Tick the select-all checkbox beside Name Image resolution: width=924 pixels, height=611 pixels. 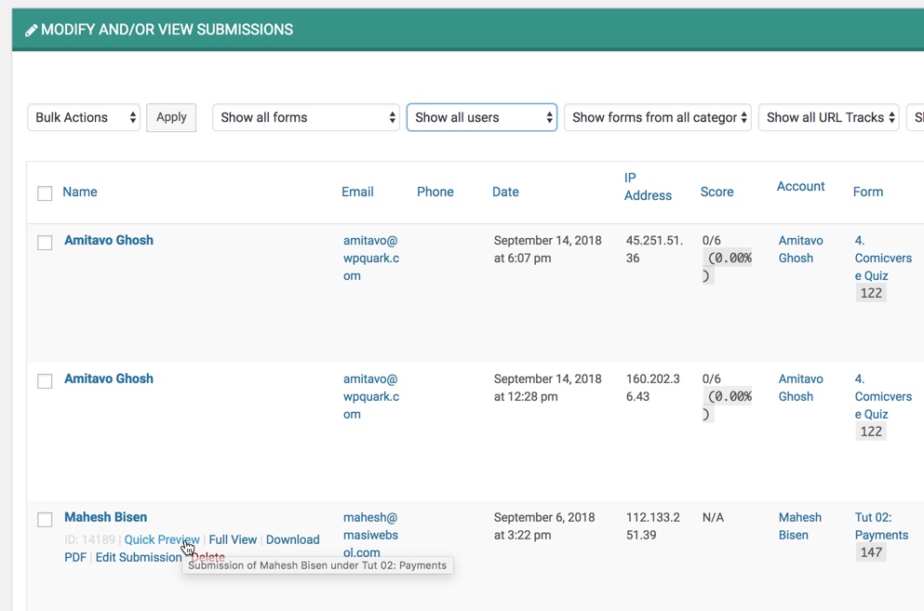45,193
